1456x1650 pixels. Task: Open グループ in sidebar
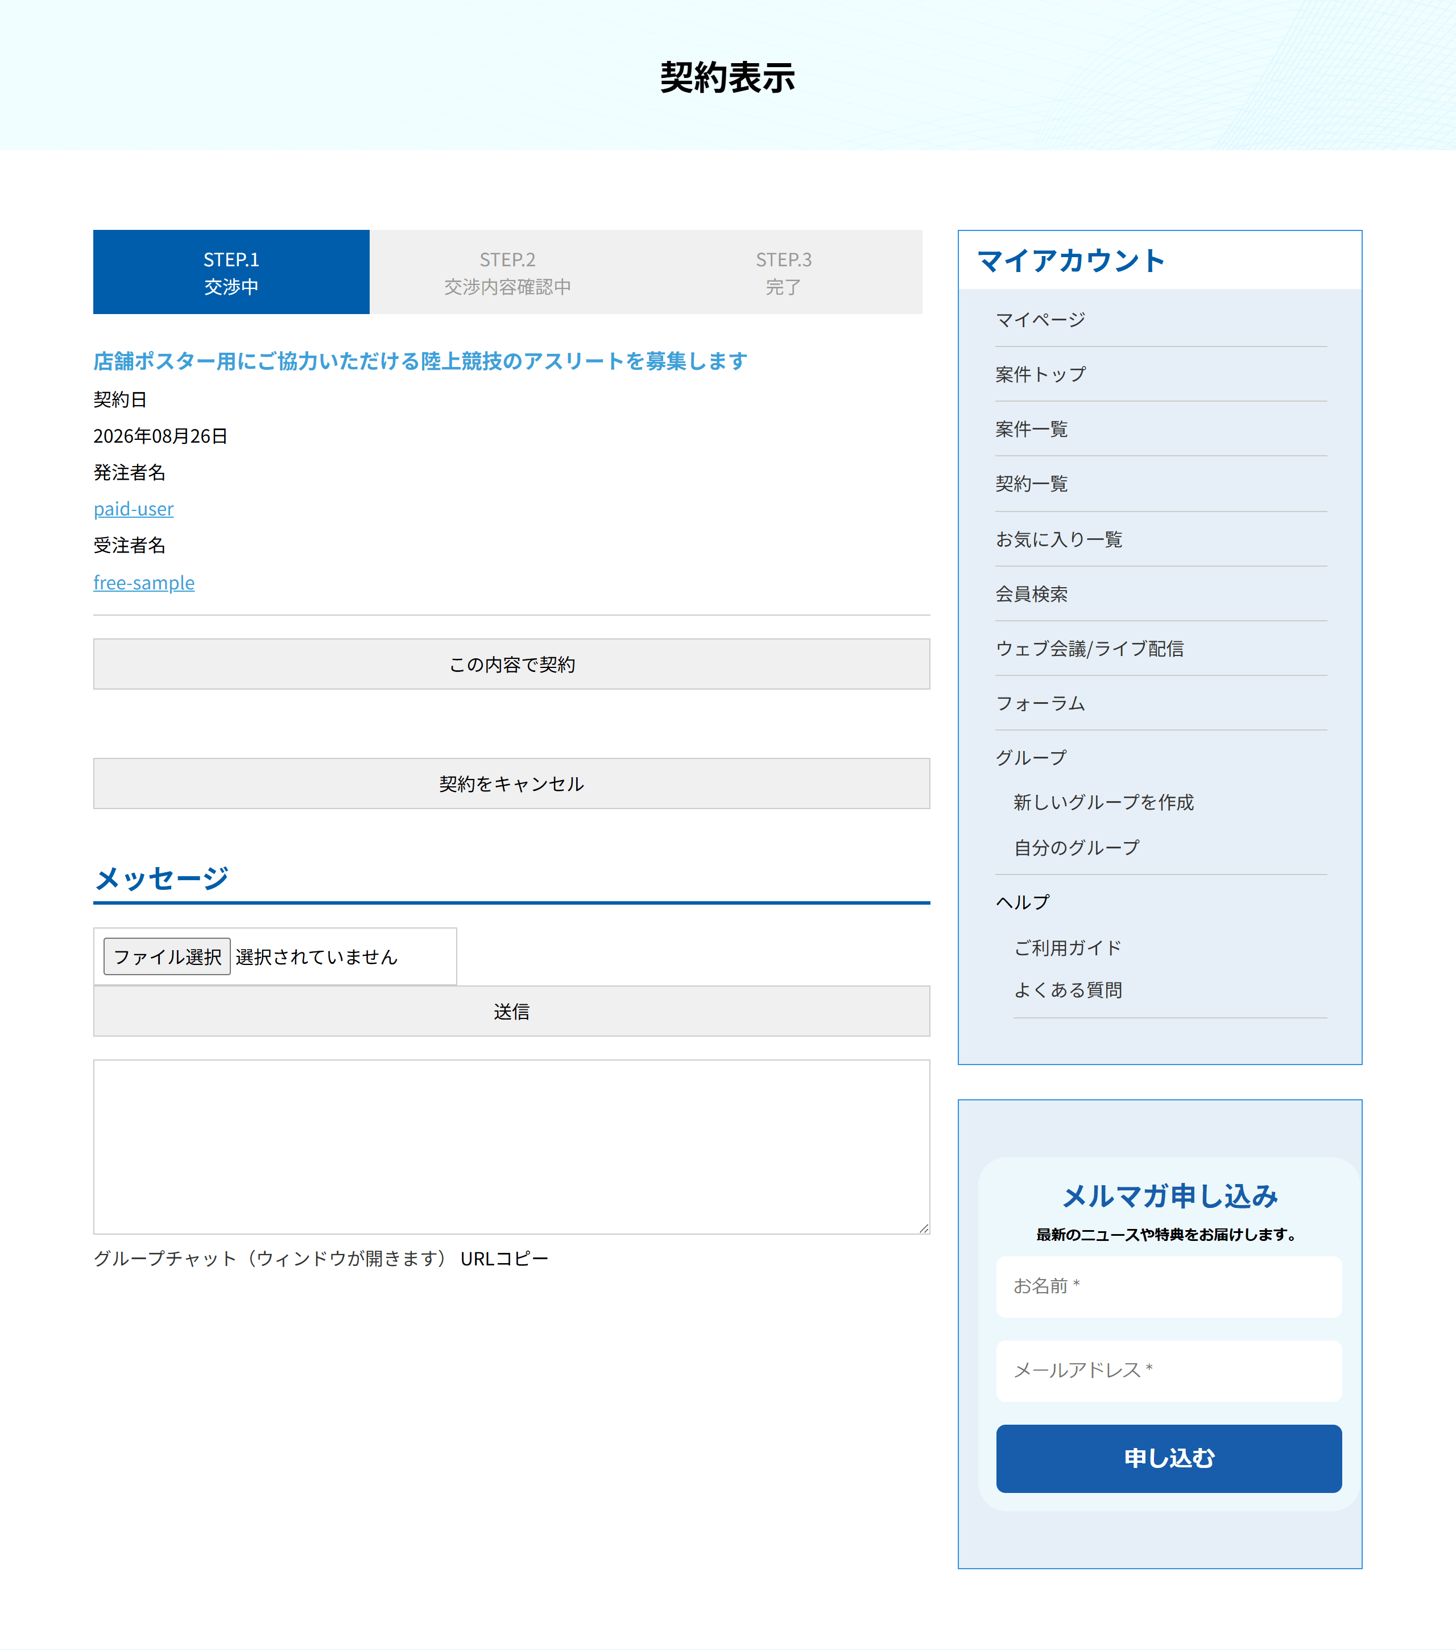[1032, 758]
